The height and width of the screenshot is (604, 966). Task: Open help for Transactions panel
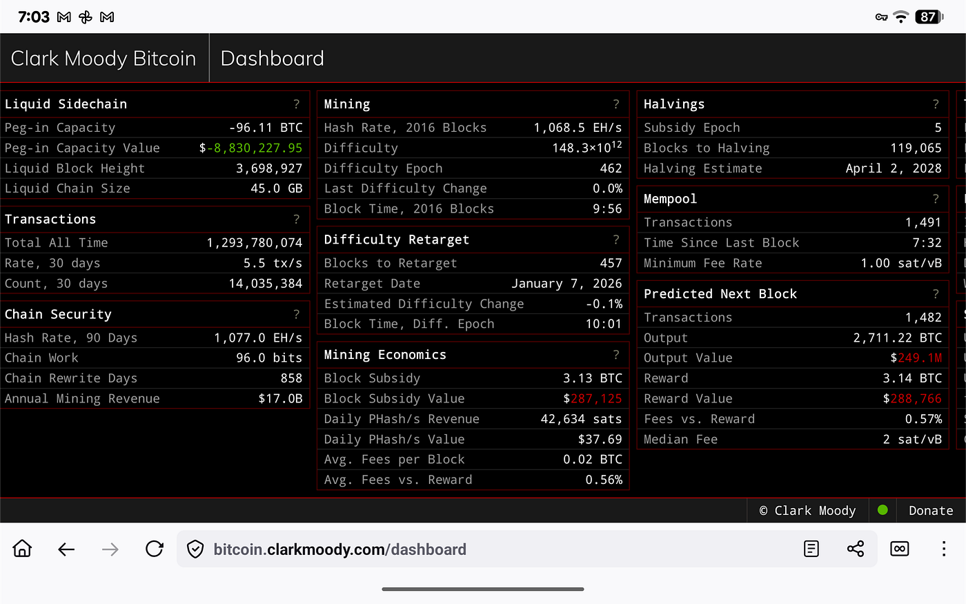(x=297, y=220)
